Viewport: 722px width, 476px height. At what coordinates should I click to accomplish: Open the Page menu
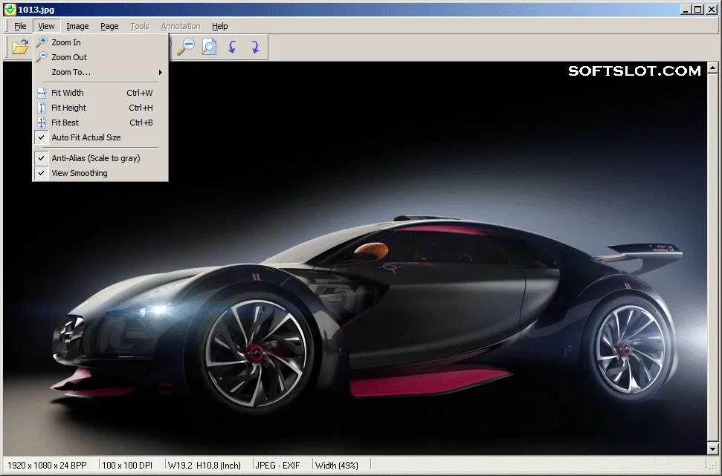pyautogui.click(x=109, y=26)
